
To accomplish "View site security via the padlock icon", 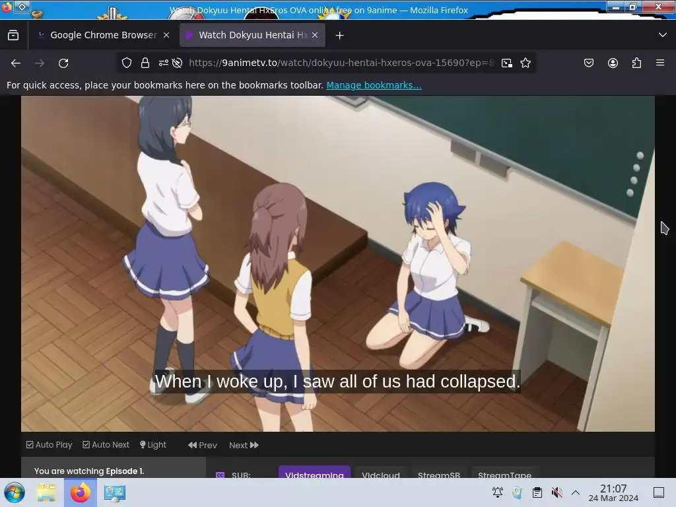I will (x=145, y=63).
